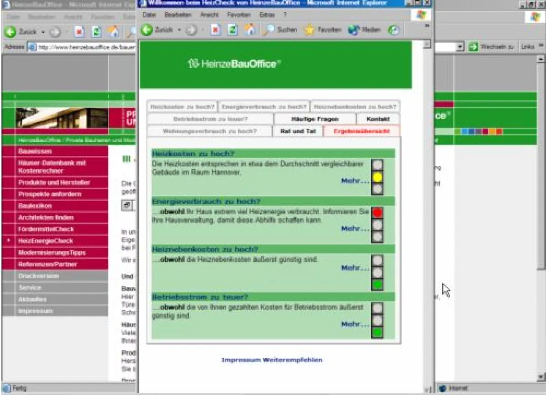Click the Refresh icon in HeizCheck popup toolbar
Image resolution: width=546 pixels, height=395 pixels.
coord(233,30)
